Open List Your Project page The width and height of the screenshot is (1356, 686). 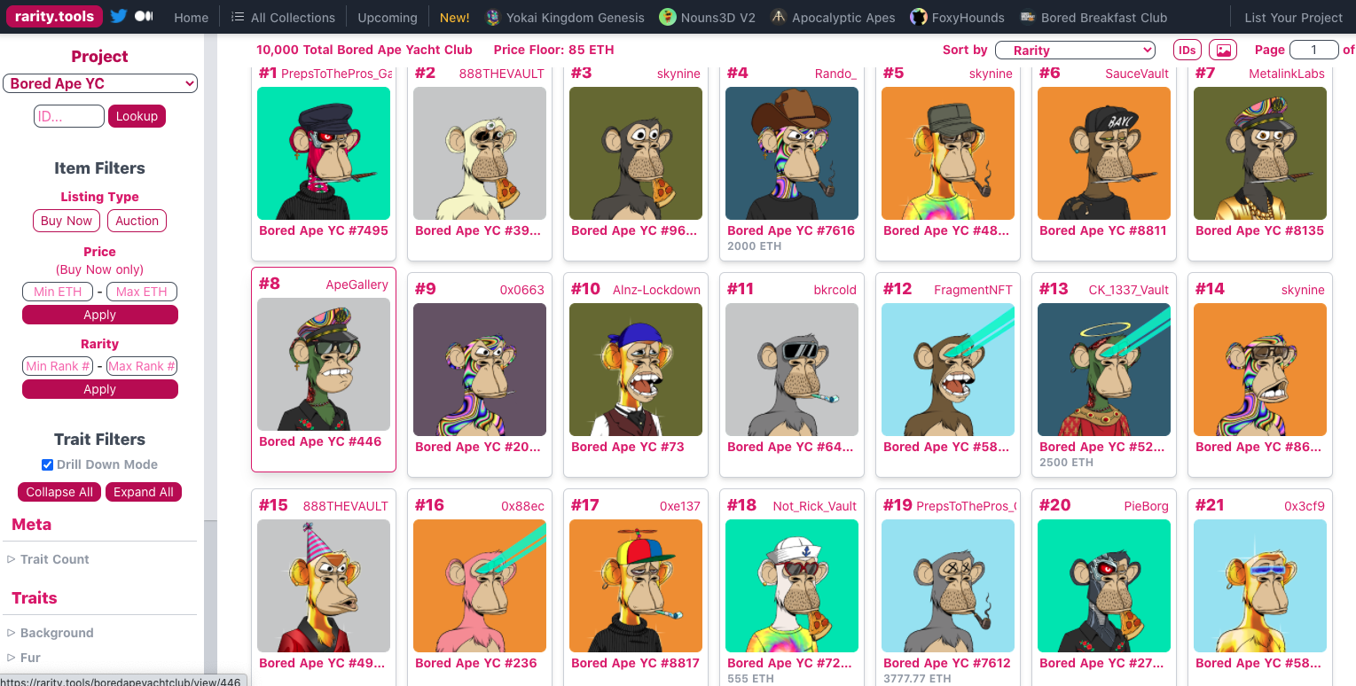pos(1294,18)
